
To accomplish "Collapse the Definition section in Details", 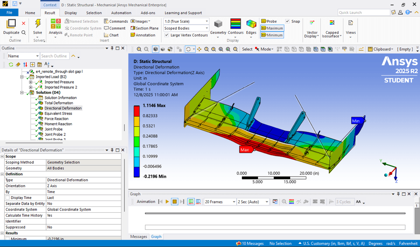I will (x=2, y=174).
